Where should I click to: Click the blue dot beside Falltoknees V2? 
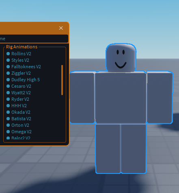click(x=8, y=67)
